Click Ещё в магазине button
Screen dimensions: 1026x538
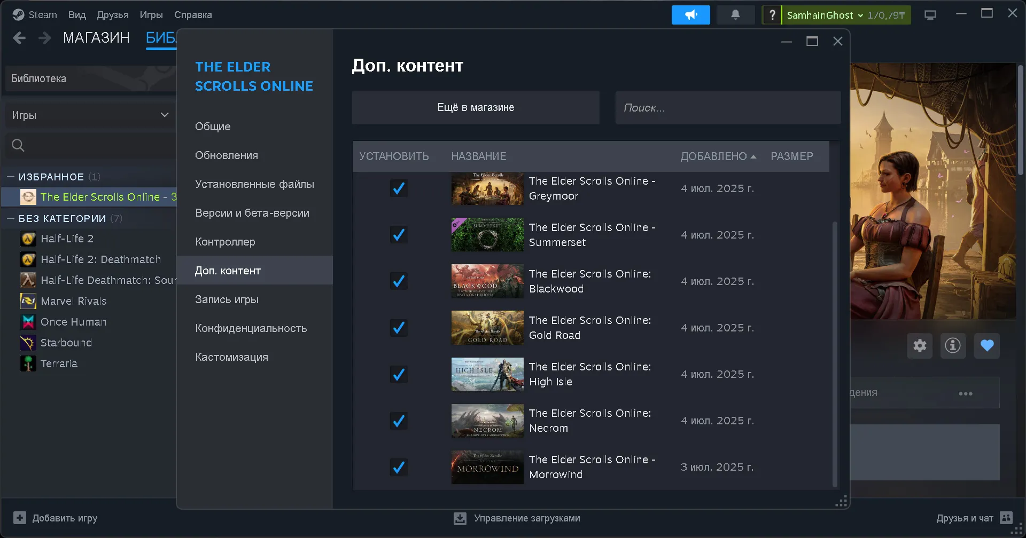pyautogui.click(x=476, y=107)
